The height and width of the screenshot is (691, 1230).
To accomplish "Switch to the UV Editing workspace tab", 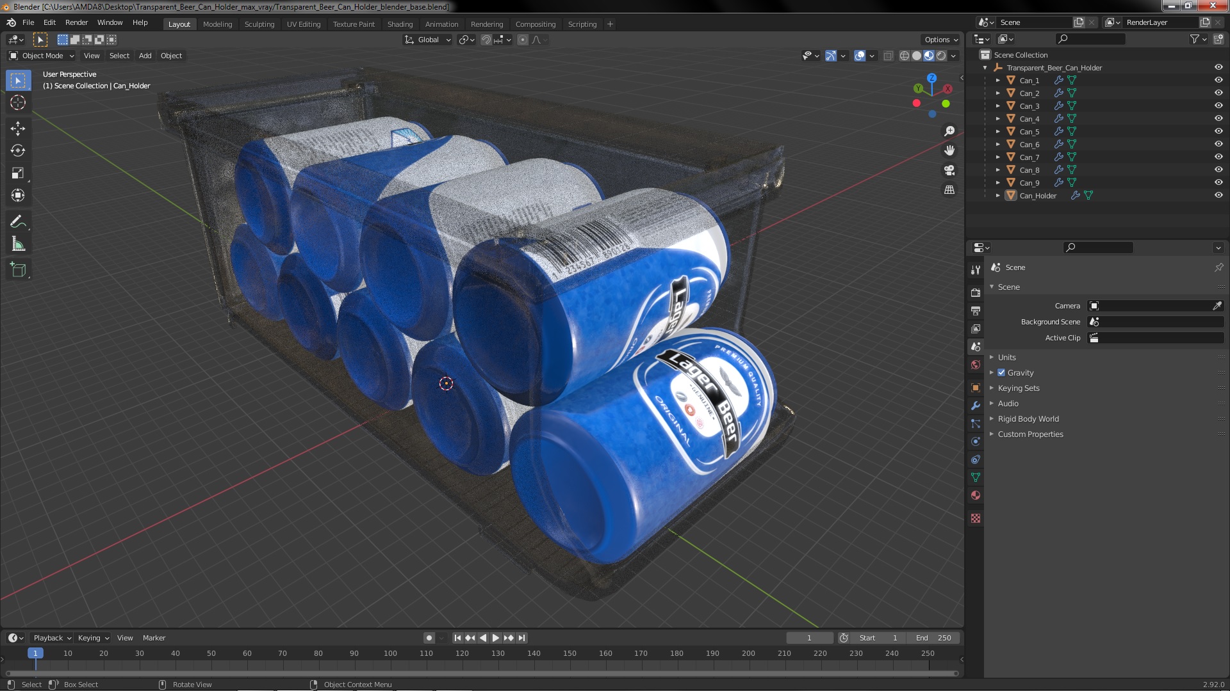I will 304,24.
